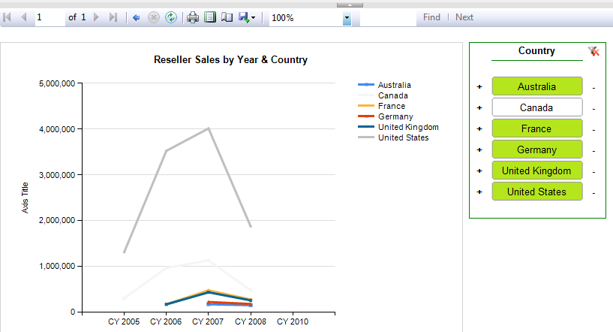Click the Find link

coord(431,17)
